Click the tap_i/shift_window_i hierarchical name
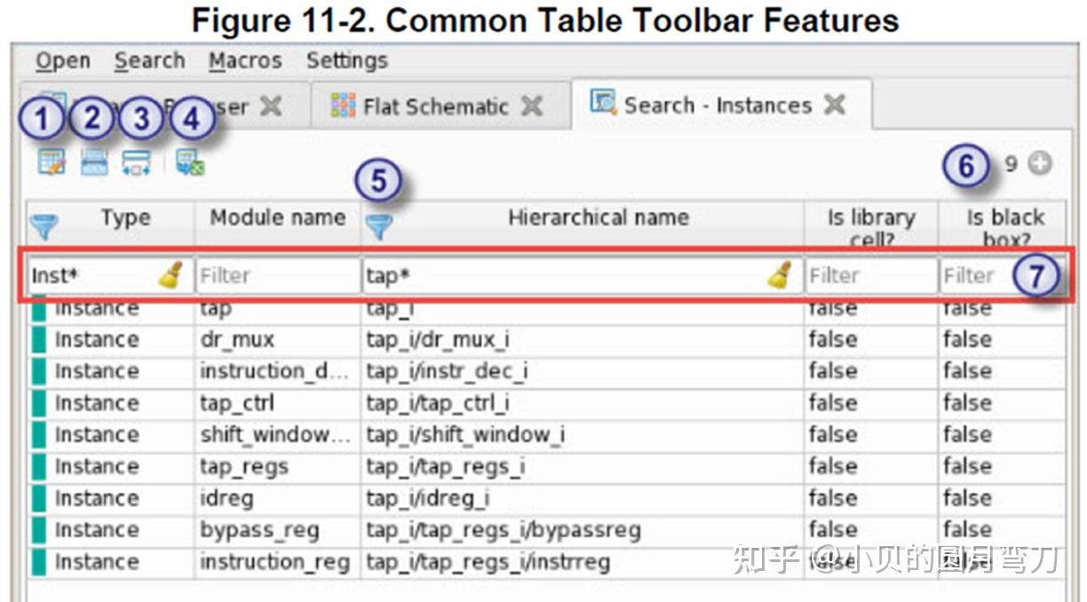This screenshot has width=1087, height=602. coord(465,435)
